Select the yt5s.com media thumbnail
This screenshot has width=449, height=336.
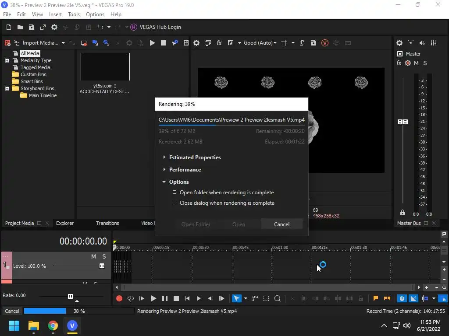pyautogui.click(x=105, y=67)
